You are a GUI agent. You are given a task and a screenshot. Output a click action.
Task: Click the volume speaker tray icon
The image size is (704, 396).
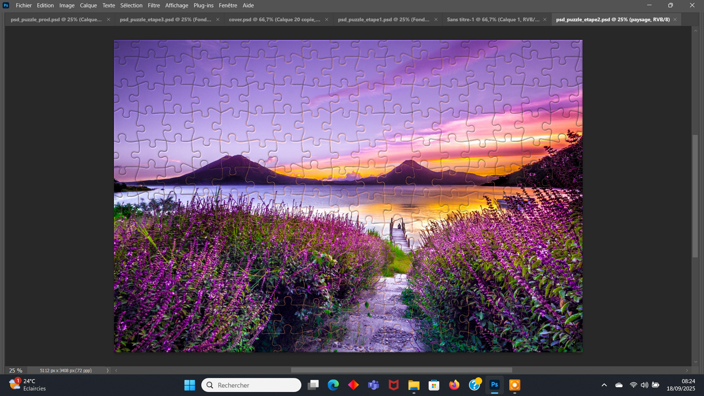pos(645,385)
